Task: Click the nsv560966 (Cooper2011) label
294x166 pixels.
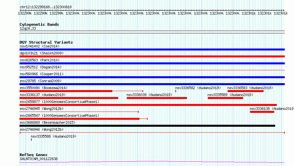Action: tap(42, 74)
